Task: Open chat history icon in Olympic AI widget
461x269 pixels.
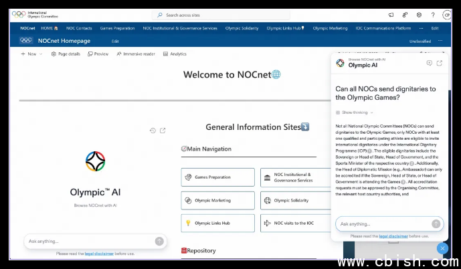Action: [153, 130]
